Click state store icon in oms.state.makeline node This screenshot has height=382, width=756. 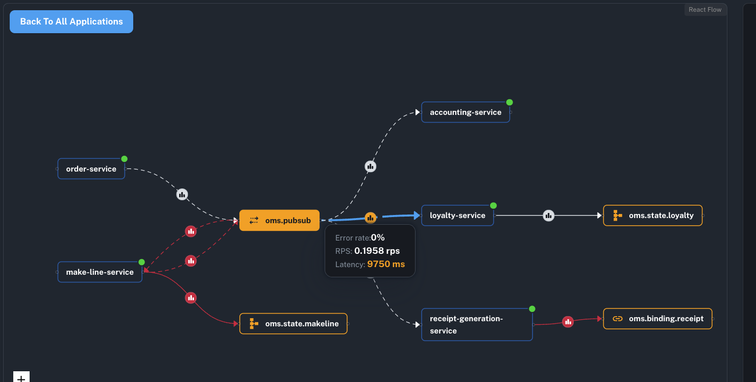[254, 324]
